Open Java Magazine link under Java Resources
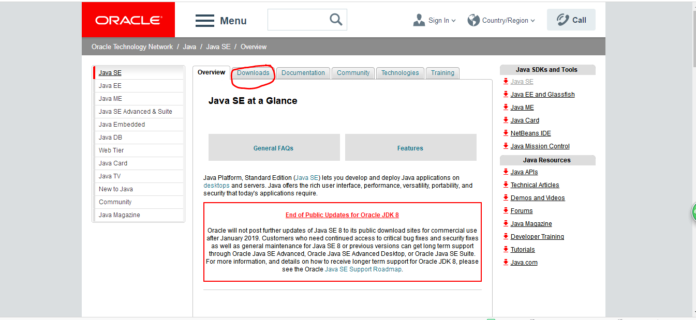 (x=531, y=224)
